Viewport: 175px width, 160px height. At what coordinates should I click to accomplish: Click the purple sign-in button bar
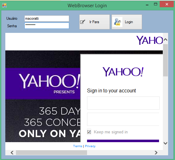tap(123, 141)
